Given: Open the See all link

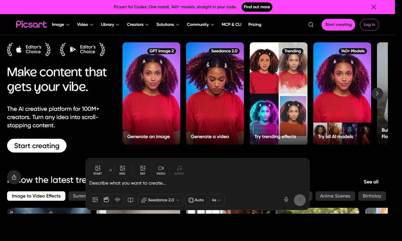Looking at the screenshot, I should pyautogui.click(x=371, y=182).
